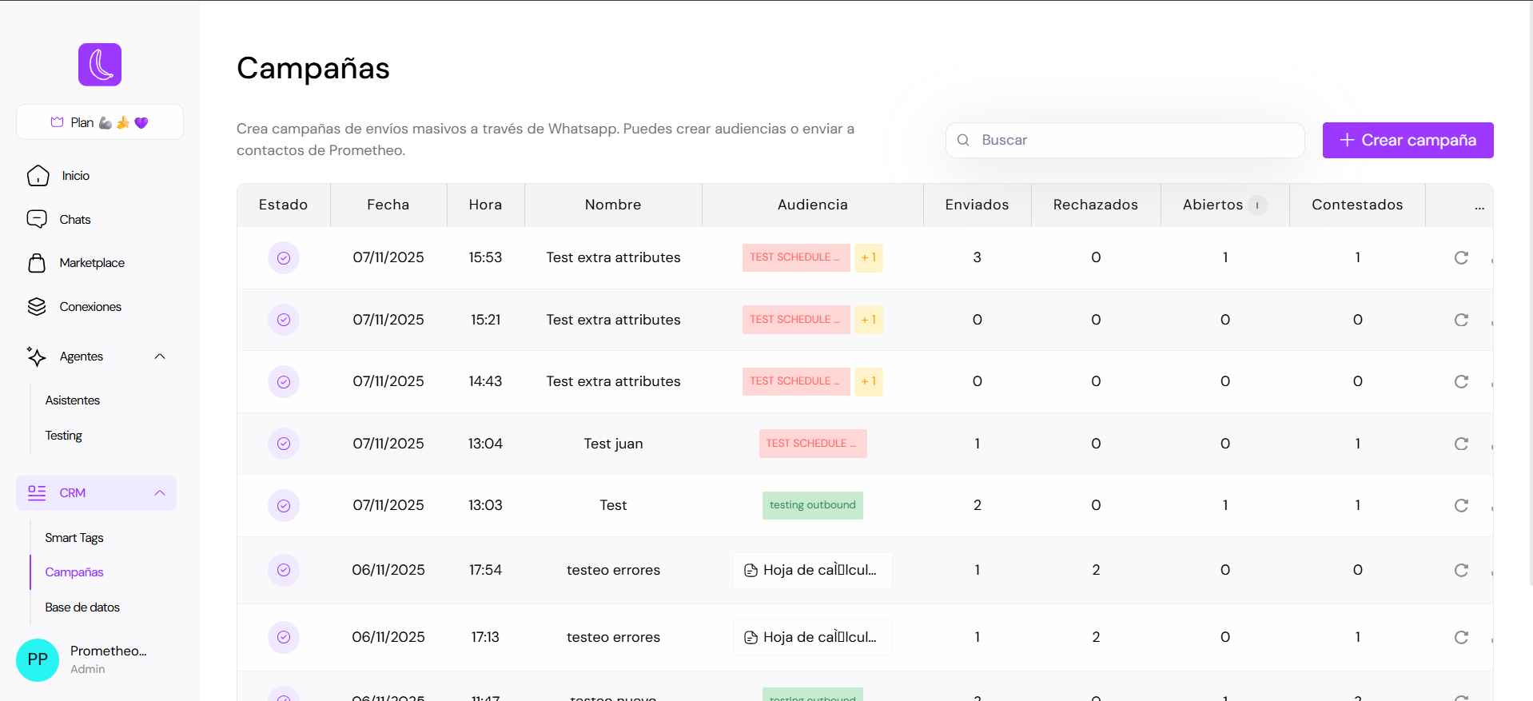Screen dimensions: 1533x701
Task: Click the purple moon logo icon
Action: coord(100,65)
